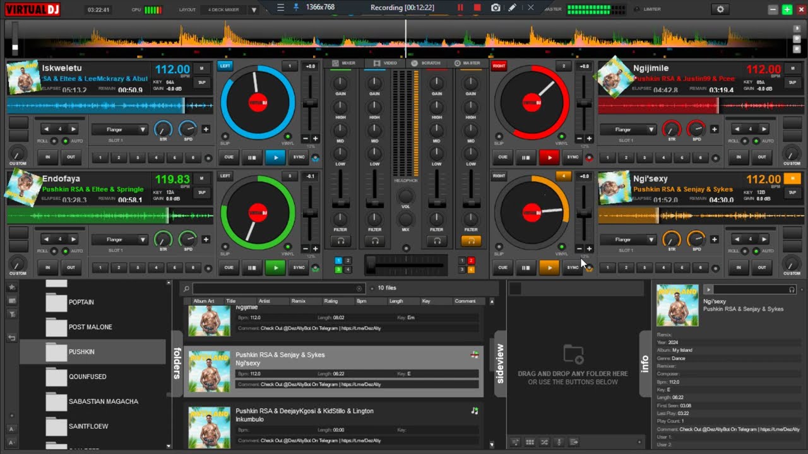The width and height of the screenshot is (808, 454).
Task: Open the Flanger effect dropdown on Ngi'sexy deck
Action: pyautogui.click(x=628, y=240)
